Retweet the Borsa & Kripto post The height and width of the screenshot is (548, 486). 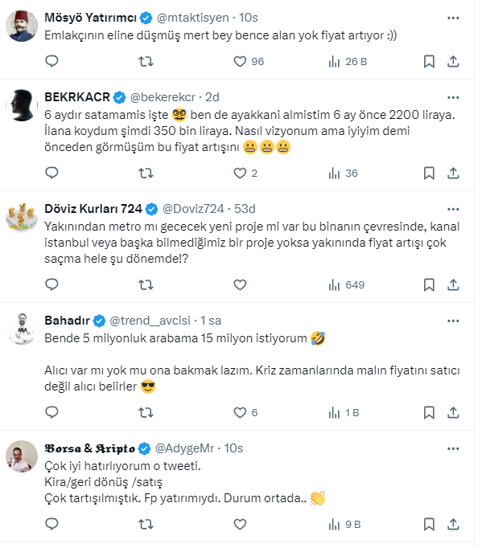tap(145, 524)
